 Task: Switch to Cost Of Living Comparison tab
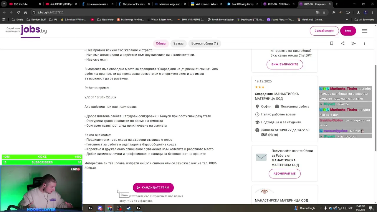[243, 4]
